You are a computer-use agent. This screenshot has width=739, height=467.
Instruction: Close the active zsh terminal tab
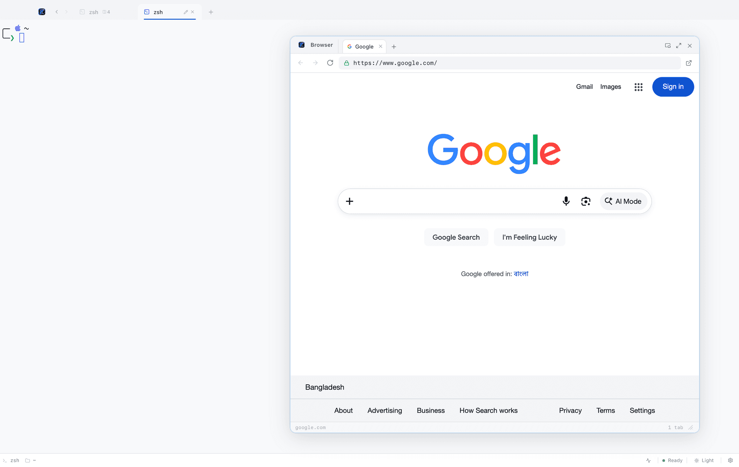click(192, 12)
